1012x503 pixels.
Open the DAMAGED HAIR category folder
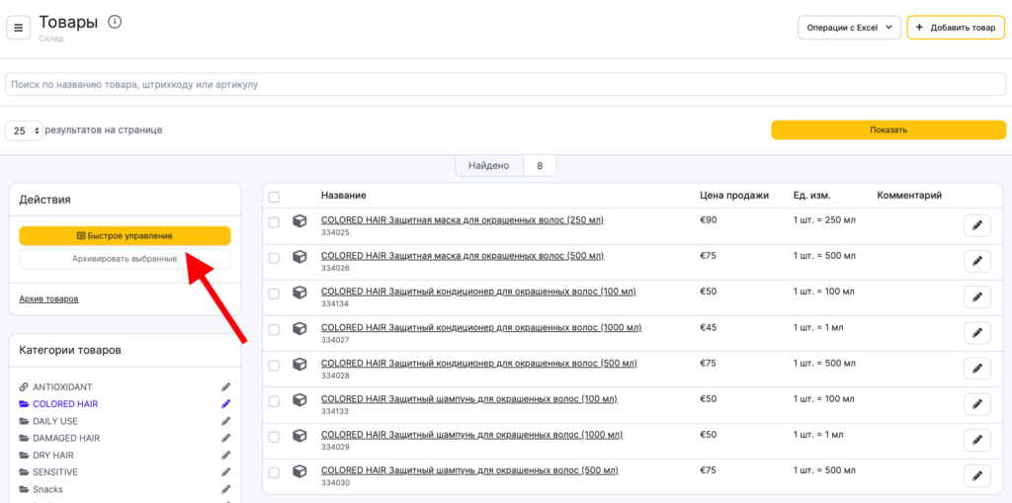click(x=66, y=438)
